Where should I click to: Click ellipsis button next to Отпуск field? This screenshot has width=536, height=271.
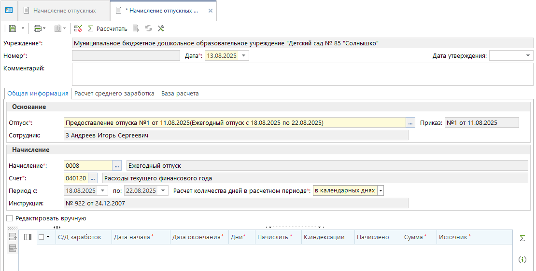click(x=410, y=123)
